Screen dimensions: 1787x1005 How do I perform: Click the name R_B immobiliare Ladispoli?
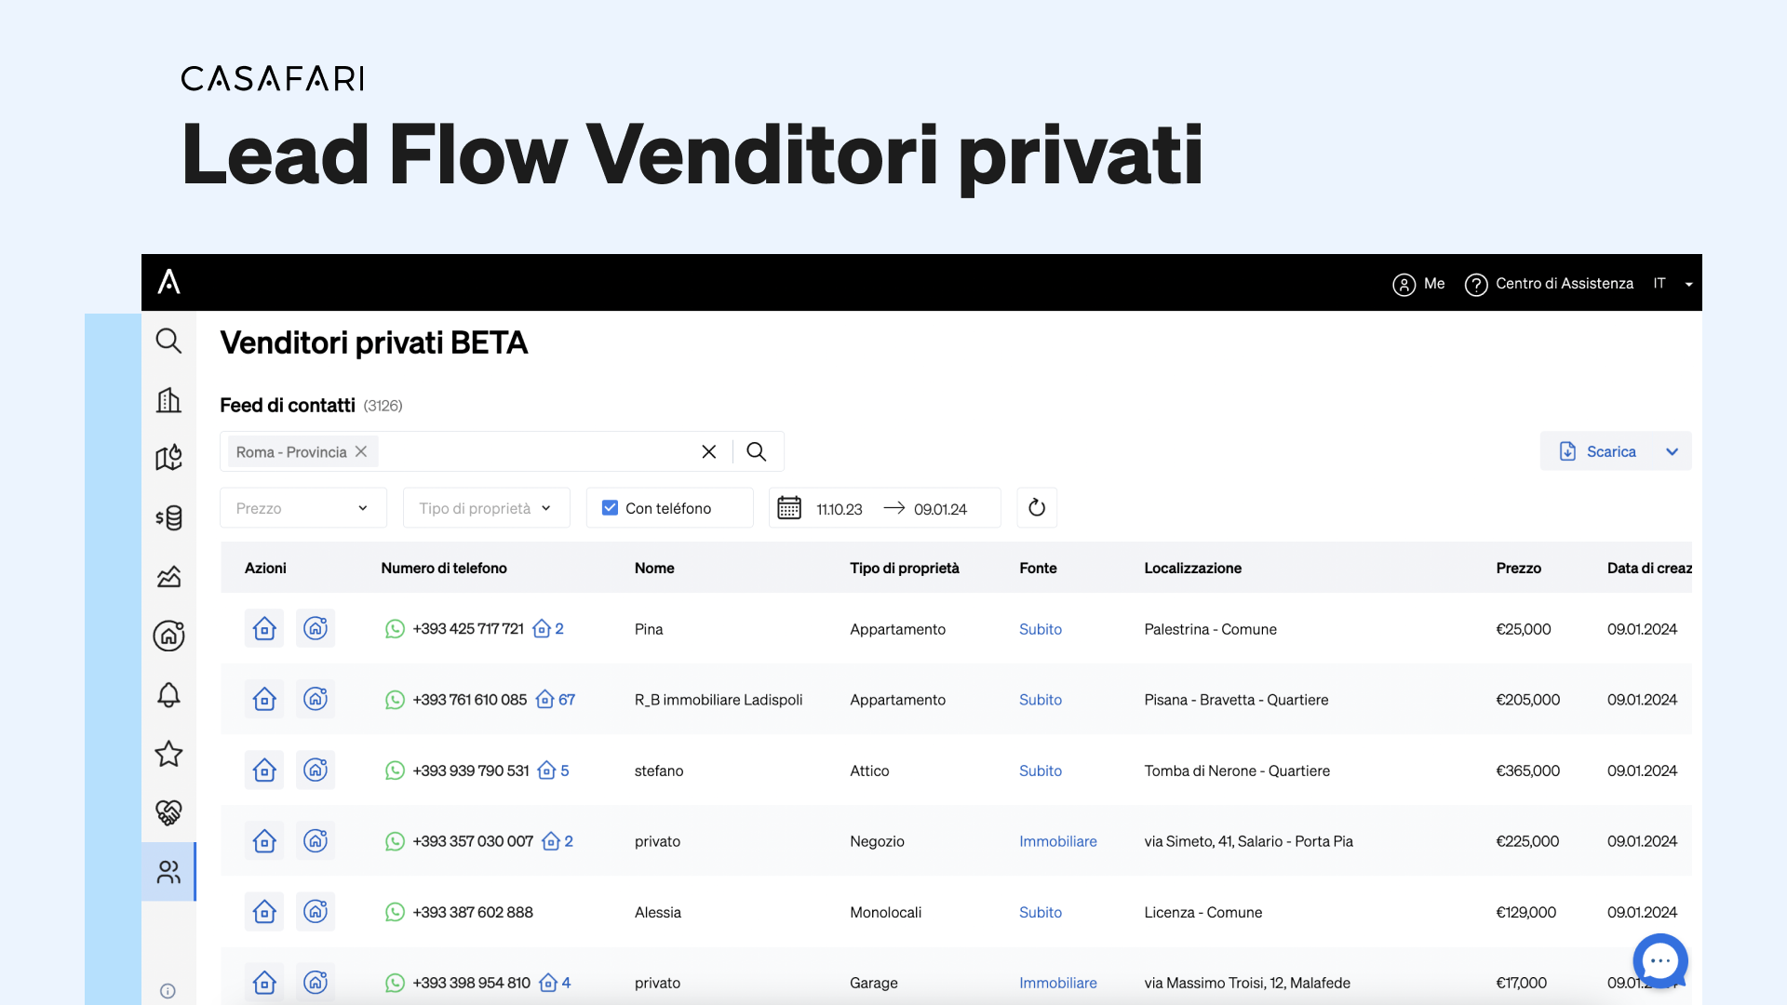719,700
